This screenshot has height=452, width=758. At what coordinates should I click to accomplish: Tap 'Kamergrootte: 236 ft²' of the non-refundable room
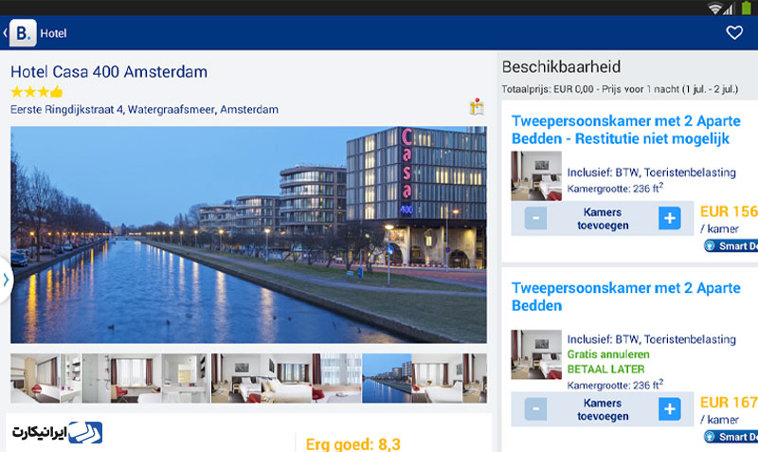click(615, 188)
